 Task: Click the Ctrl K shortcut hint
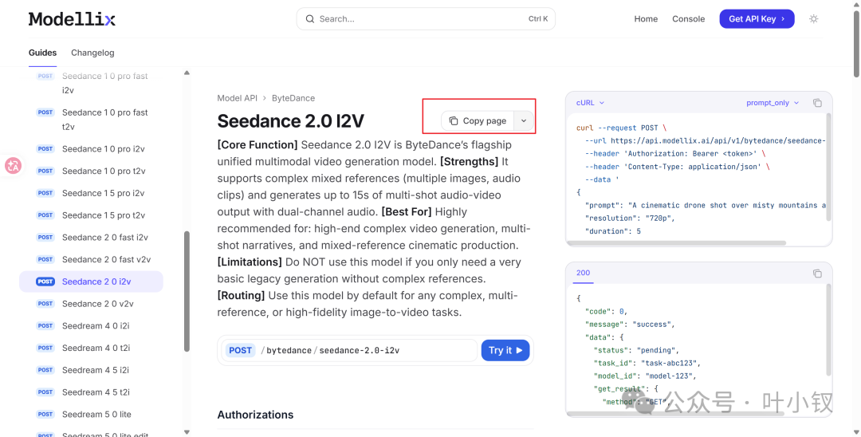click(538, 18)
